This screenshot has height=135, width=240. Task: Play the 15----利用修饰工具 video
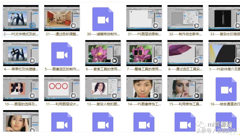click(197, 96)
